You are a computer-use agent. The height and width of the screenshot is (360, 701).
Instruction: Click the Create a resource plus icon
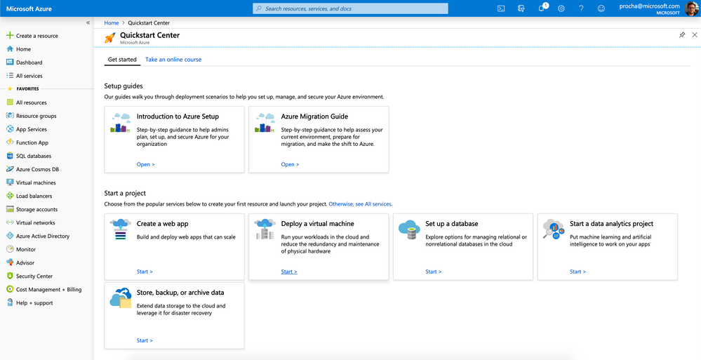[9, 35]
